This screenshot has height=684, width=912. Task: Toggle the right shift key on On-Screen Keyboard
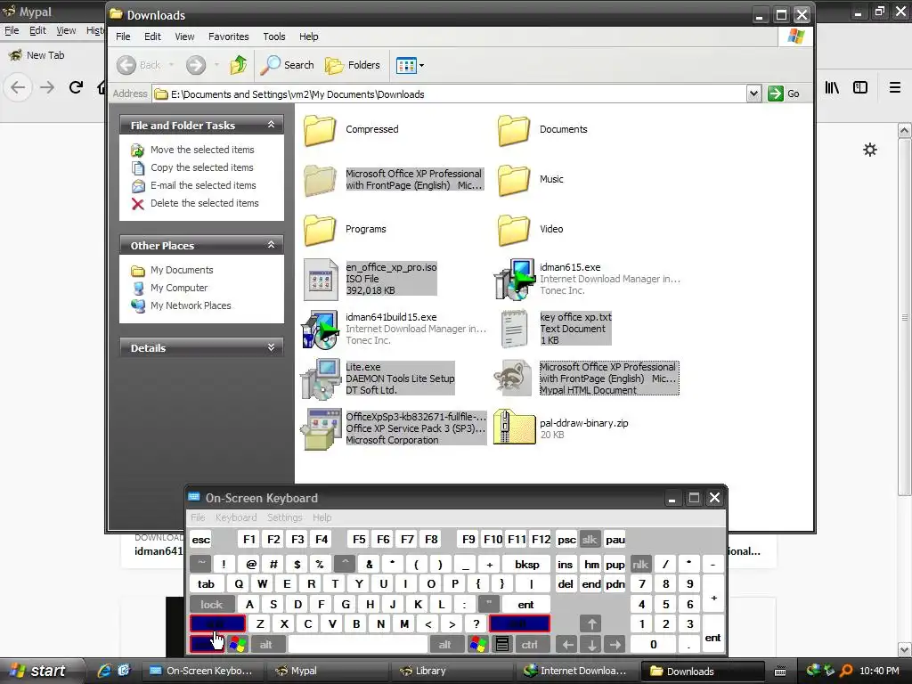[519, 624]
